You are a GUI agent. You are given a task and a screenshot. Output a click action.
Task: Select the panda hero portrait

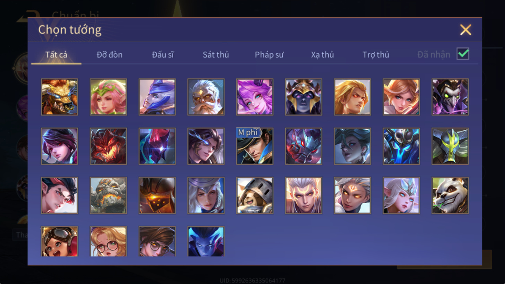click(450, 195)
